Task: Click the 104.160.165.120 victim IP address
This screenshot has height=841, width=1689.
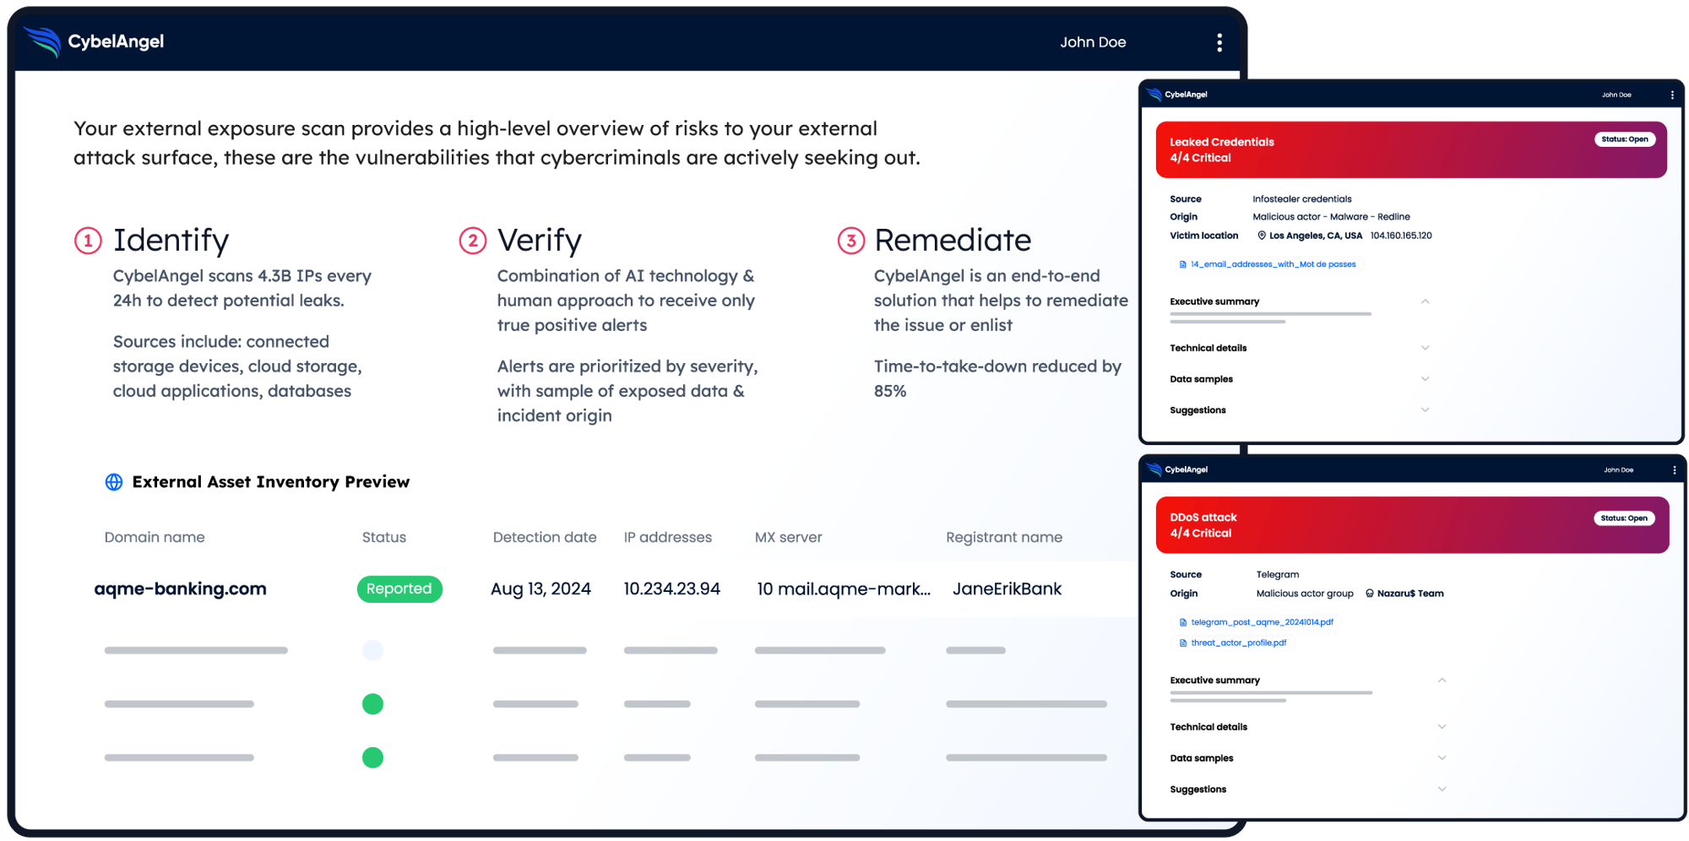Action: point(1401,236)
